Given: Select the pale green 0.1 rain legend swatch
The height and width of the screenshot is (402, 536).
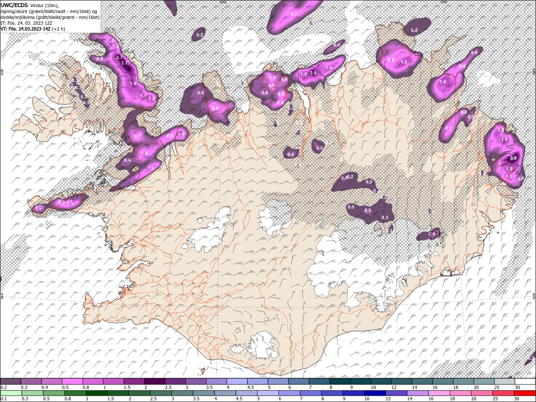Looking at the screenshot, I should [x=11, y=393].
